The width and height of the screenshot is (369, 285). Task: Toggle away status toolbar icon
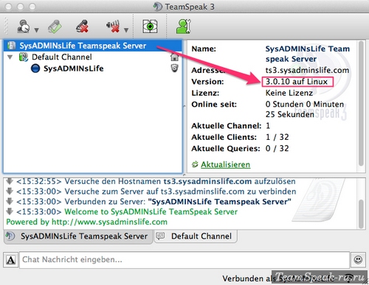point(24,27)
